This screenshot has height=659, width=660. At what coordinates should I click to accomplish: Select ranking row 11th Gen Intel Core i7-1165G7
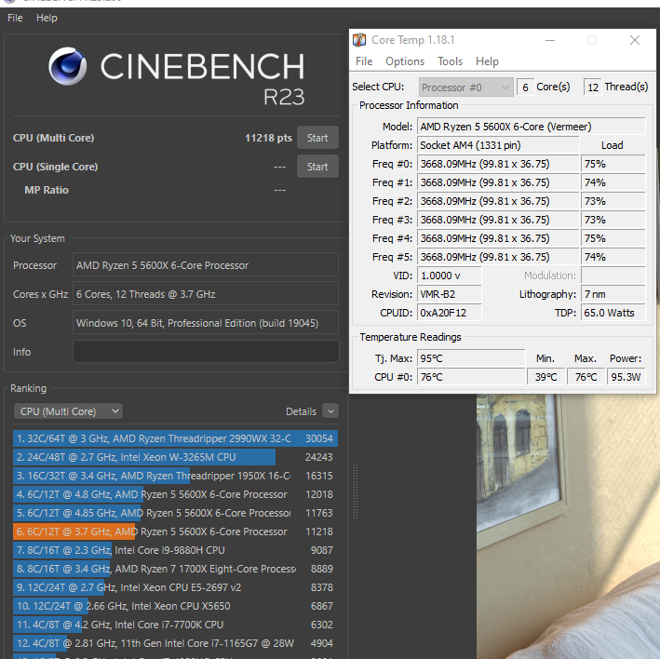175,643
